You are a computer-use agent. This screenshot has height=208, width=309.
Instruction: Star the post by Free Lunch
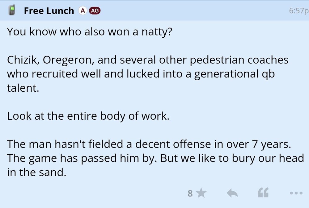[x=201, y=193]
